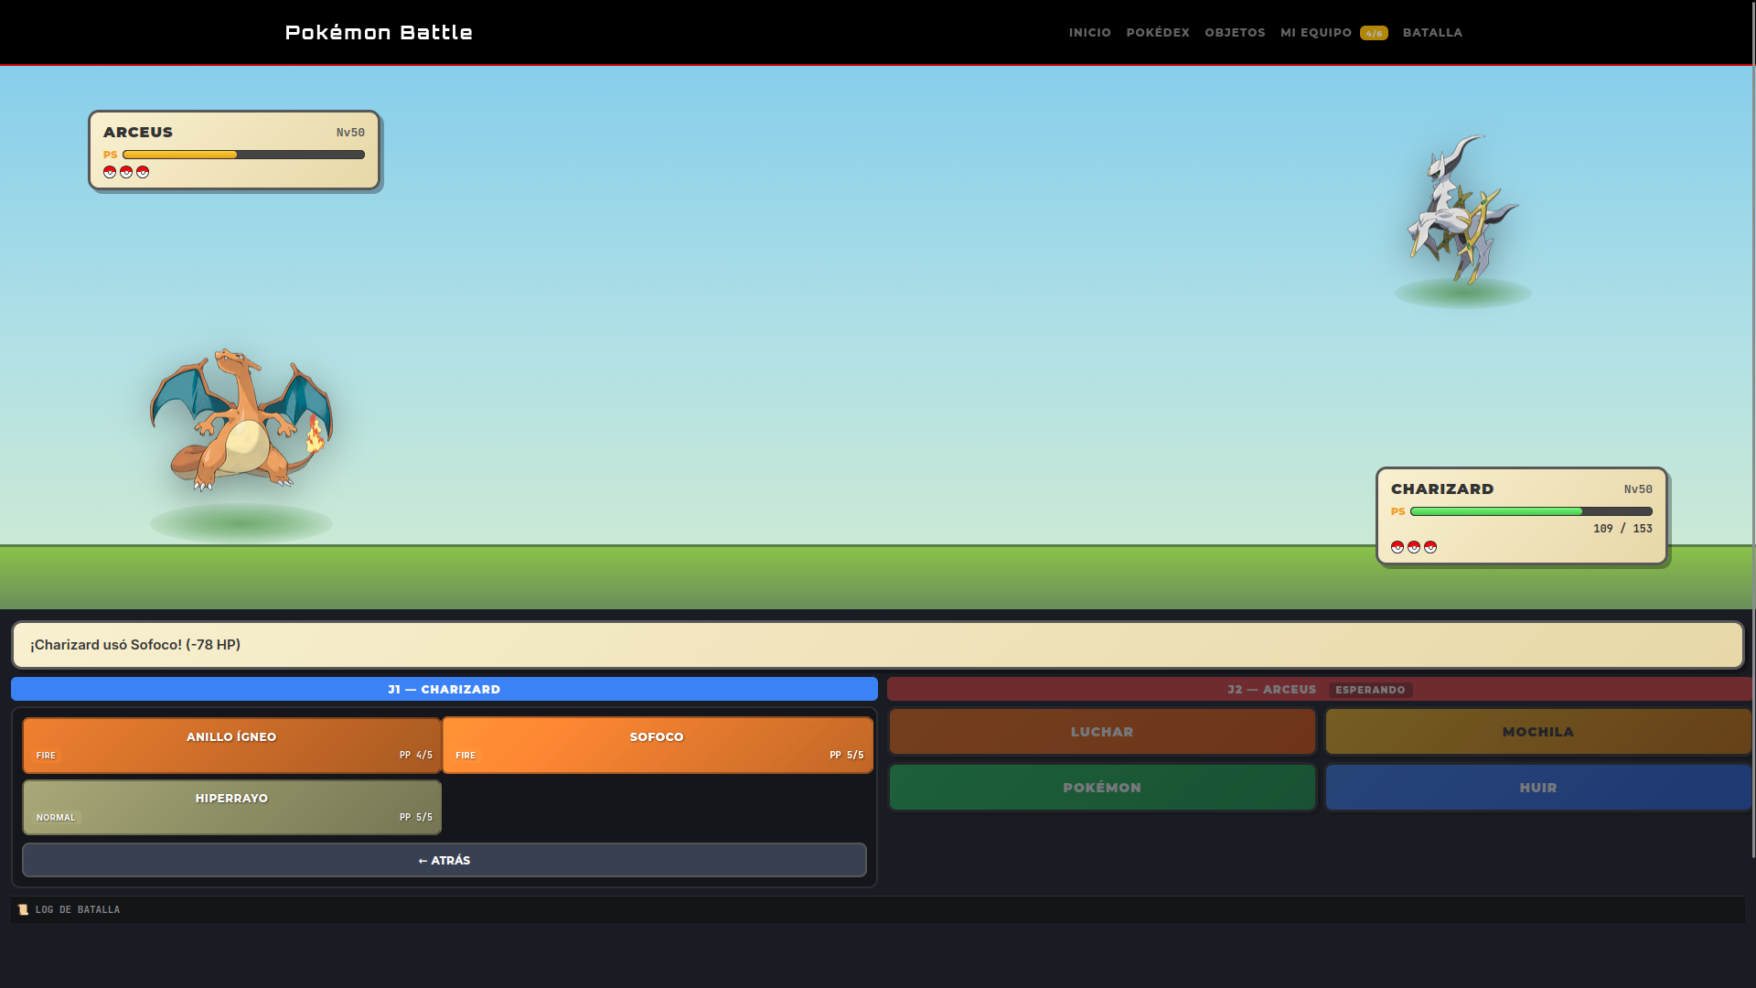Image resolution: width=1756 pixels, height=988 pixels.
Task: Click the Huir flee button
Action: 1538,788
